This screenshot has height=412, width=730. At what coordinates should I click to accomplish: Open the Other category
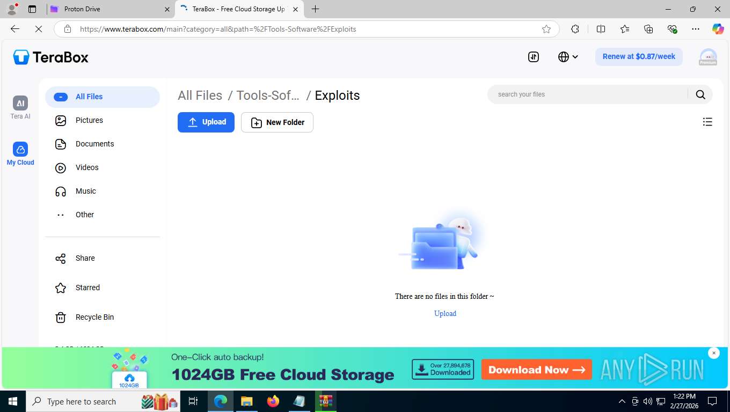pos(103,215)
